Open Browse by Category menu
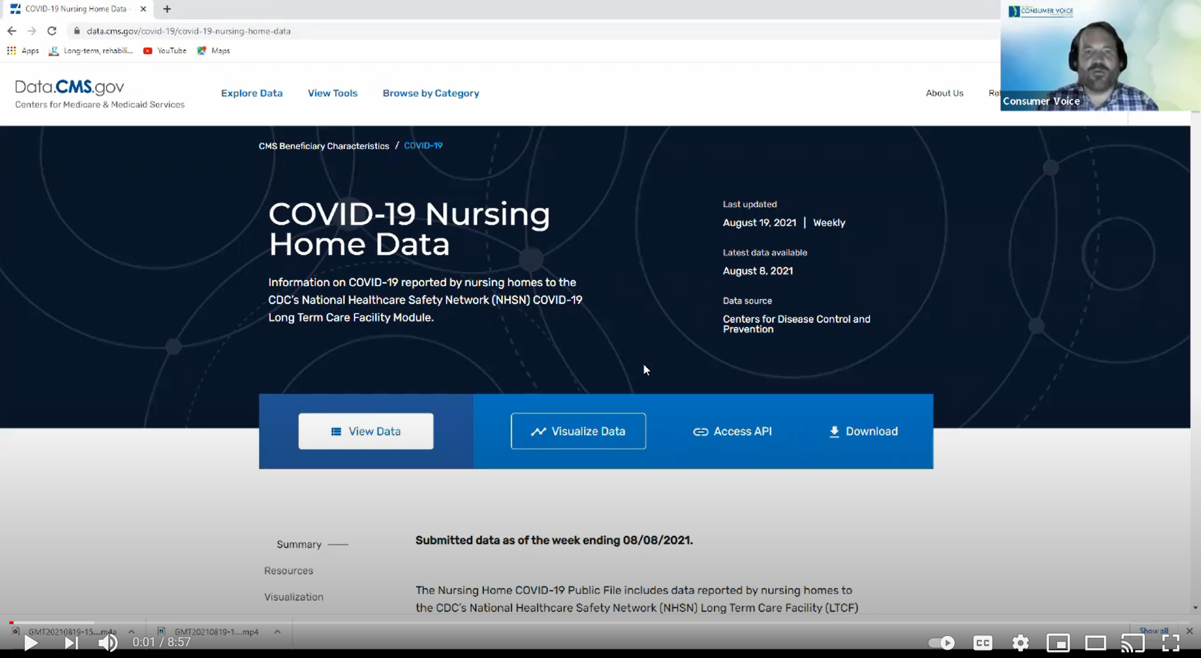 pyautogui.click(x=430, y=93)
